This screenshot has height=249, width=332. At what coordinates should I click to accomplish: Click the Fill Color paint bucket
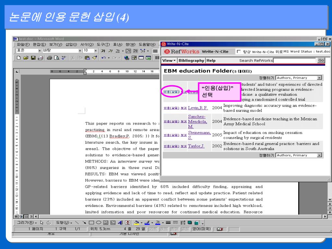pyautogui.click(x=136, y=222)
